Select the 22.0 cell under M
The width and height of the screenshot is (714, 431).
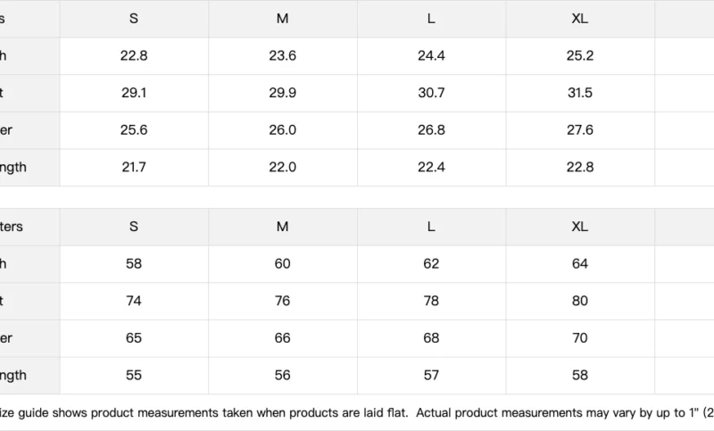[282, 167]
